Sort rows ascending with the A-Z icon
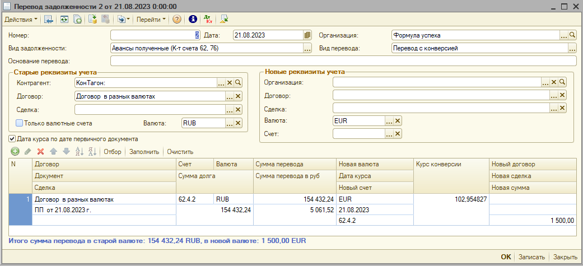 (79, 152)
